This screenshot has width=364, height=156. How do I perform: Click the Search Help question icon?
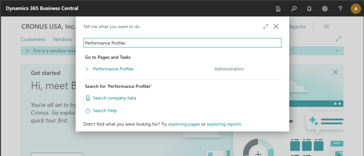pyautogui.click(x=88, y=111)
